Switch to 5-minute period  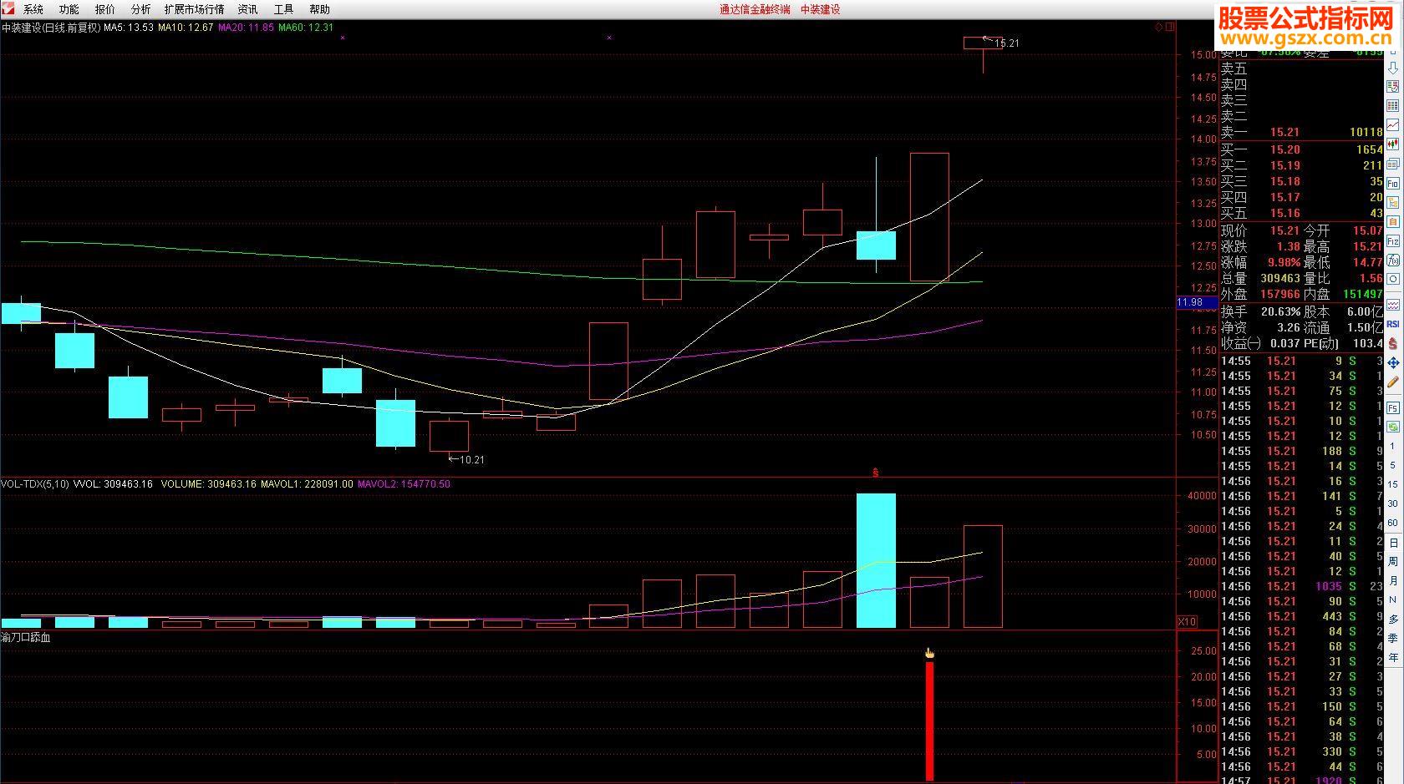pyautogui.click(x=1393, y=465)
